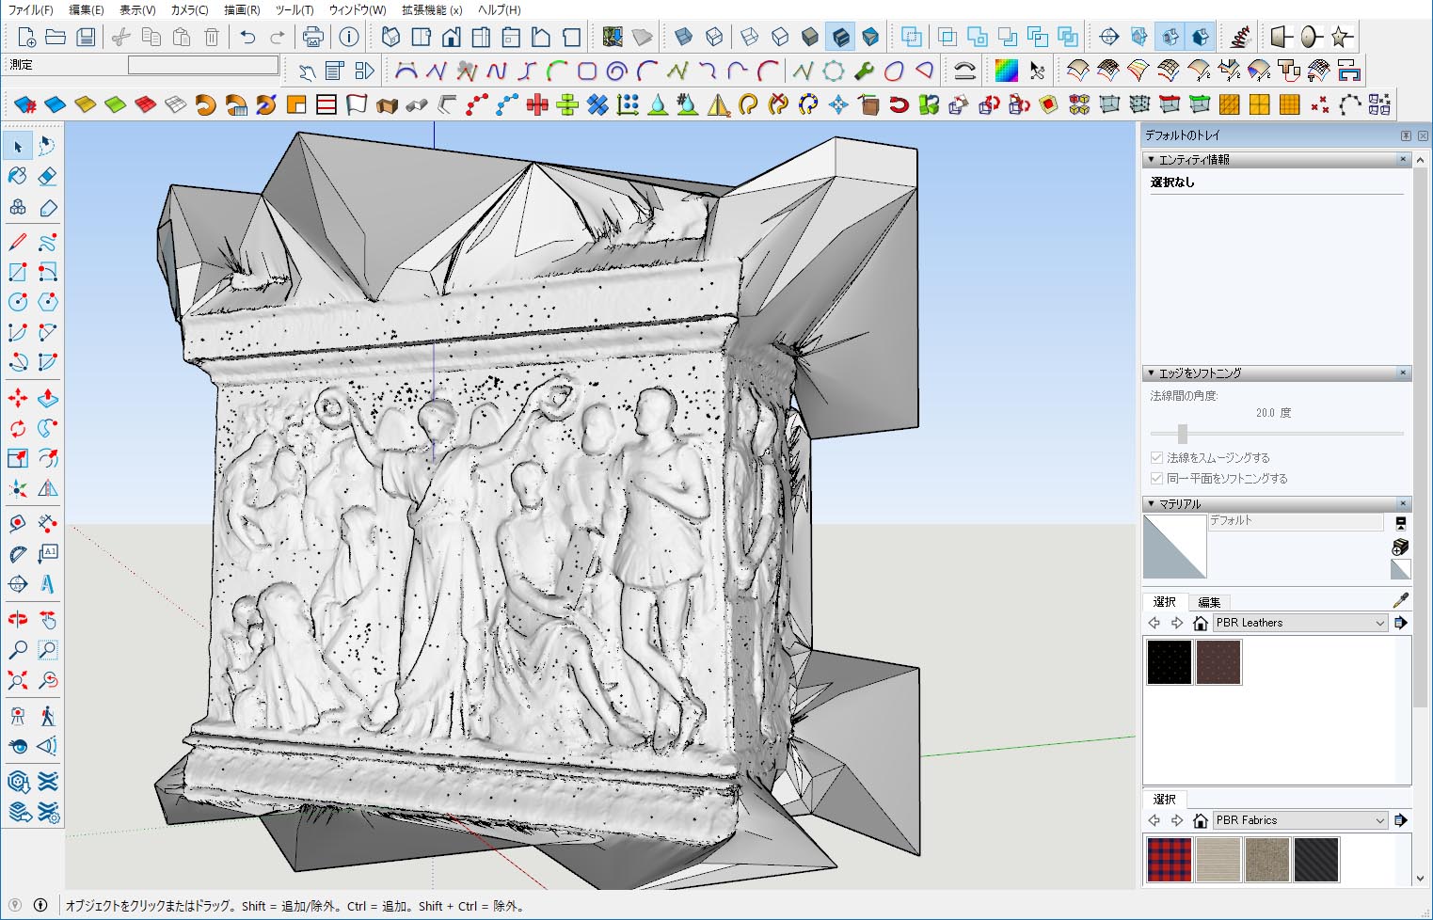Pick the Paint Bucket tool
Image resolution: width=1433 pixels, height=920 pixels.
17,176
